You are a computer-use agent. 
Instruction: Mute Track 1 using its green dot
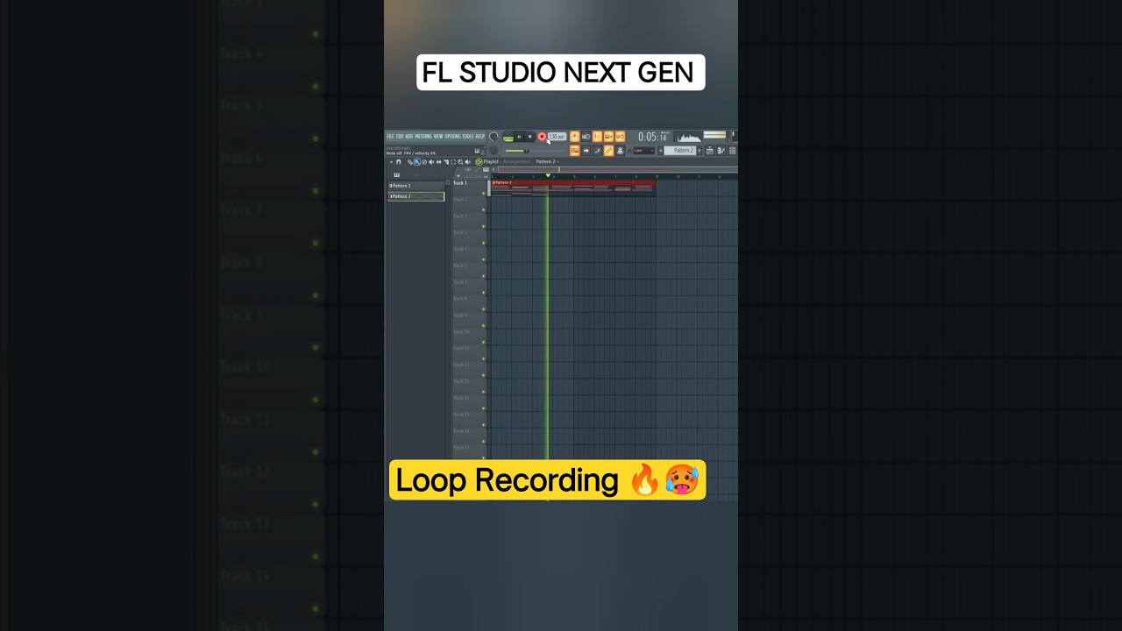coord(483,194)
